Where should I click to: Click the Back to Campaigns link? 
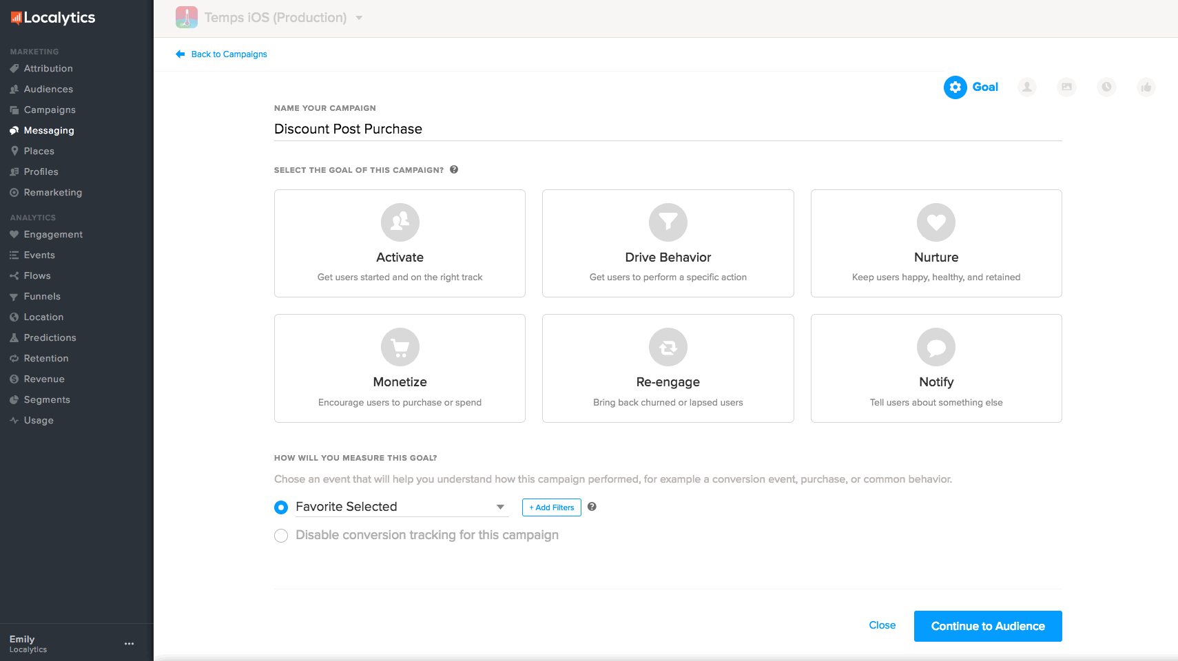(229, 54)
